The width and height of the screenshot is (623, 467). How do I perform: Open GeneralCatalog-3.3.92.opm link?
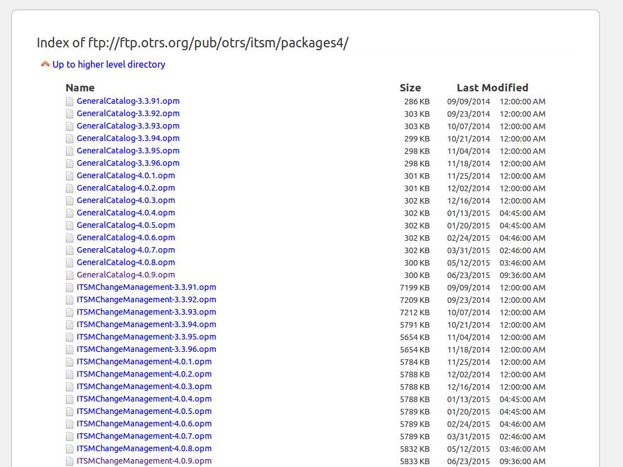pyautogui.click(x=128, y=113)
